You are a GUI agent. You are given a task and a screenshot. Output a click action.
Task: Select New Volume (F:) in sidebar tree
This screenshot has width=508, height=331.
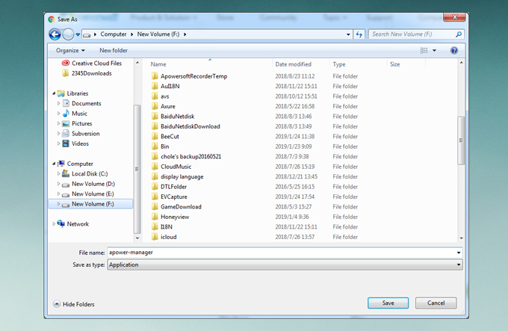[x=90, y=204]
